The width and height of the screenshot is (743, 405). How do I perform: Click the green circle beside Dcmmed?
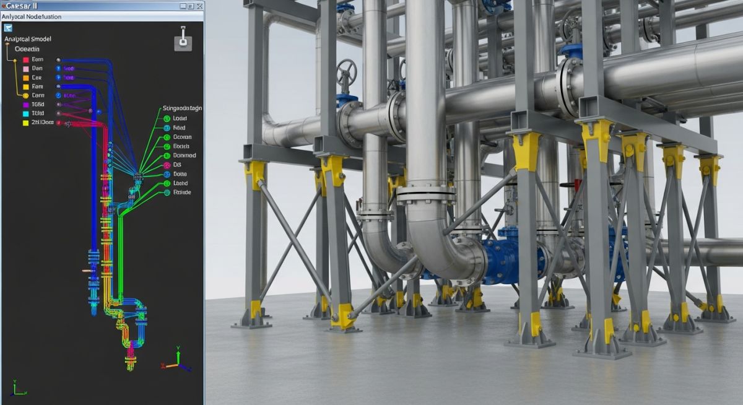[x=167, y=155]
